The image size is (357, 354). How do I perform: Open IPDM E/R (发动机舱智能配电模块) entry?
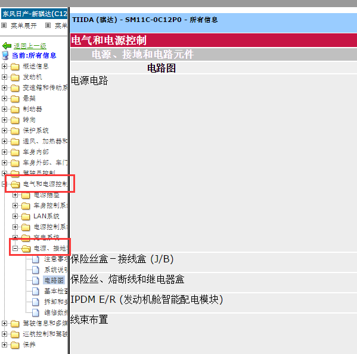tap(147, 300)
